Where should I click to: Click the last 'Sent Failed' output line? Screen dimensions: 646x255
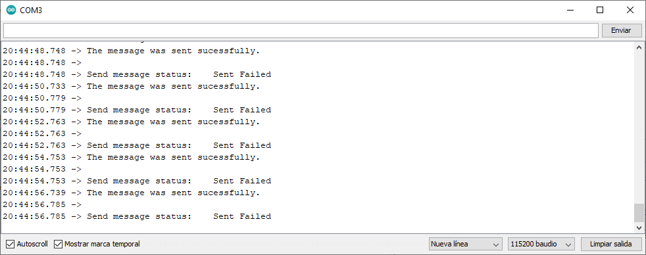137,216
